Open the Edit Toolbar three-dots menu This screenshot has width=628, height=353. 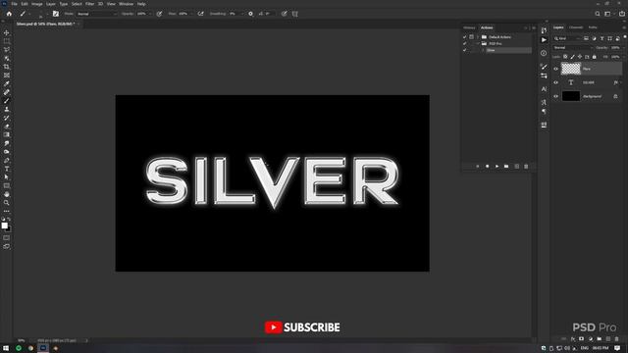point(7,211)
